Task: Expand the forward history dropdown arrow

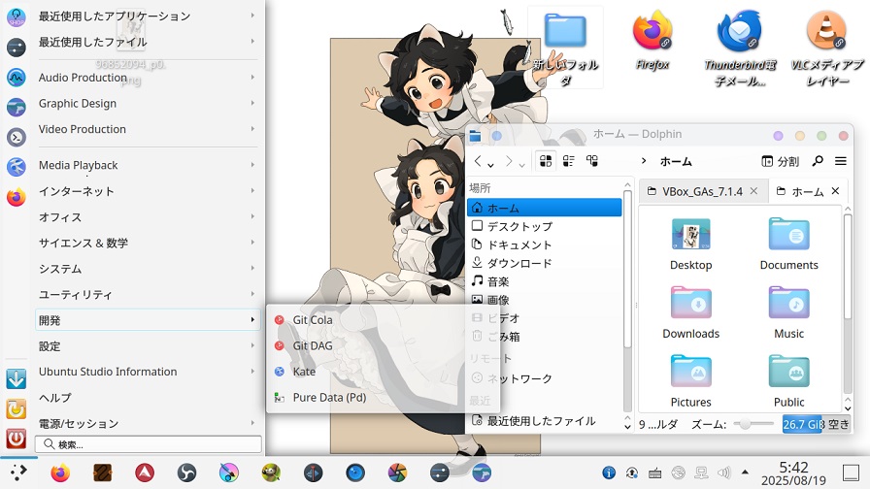Action: [x=521, y=165]
